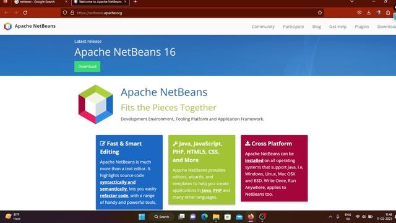Image resolution: width=396 pixels, height=223 pixels.
Task: Click the Apache NetBeans header title
Action: click(35, 26)
